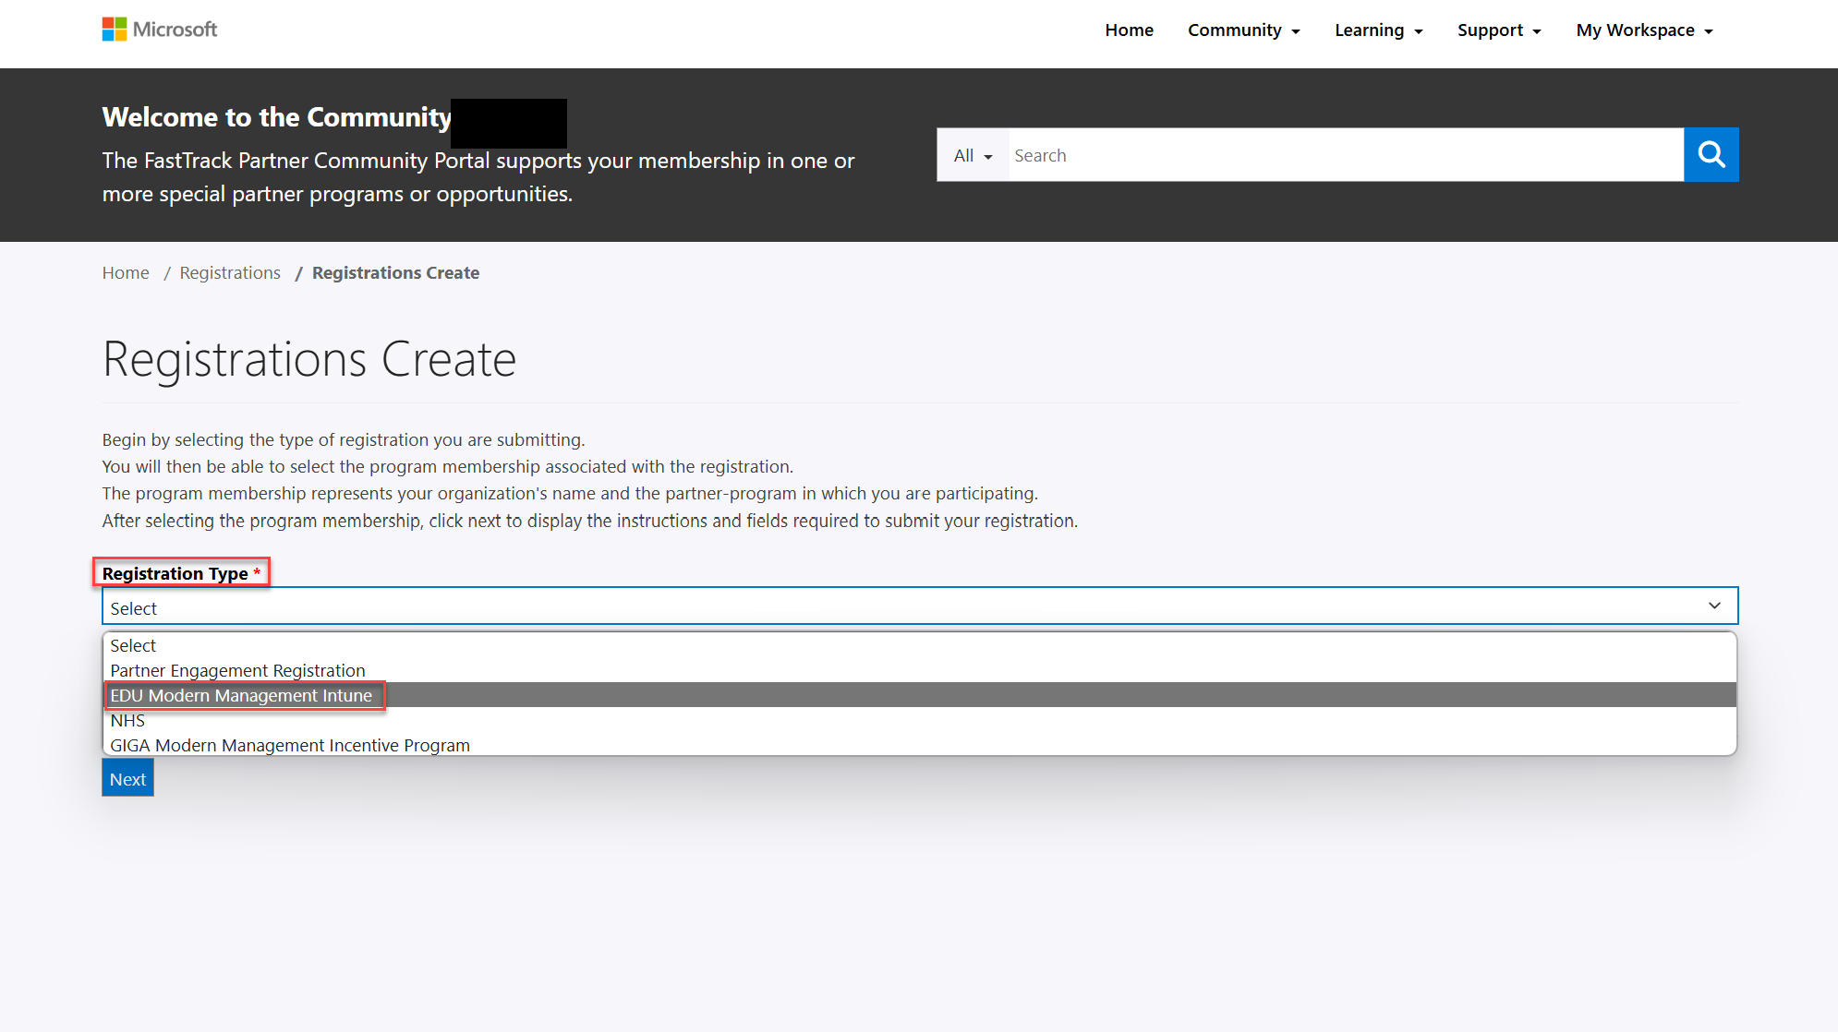Click the Welcome to the Community heading
This screenshot has width=1838, height=1032.
277,117
